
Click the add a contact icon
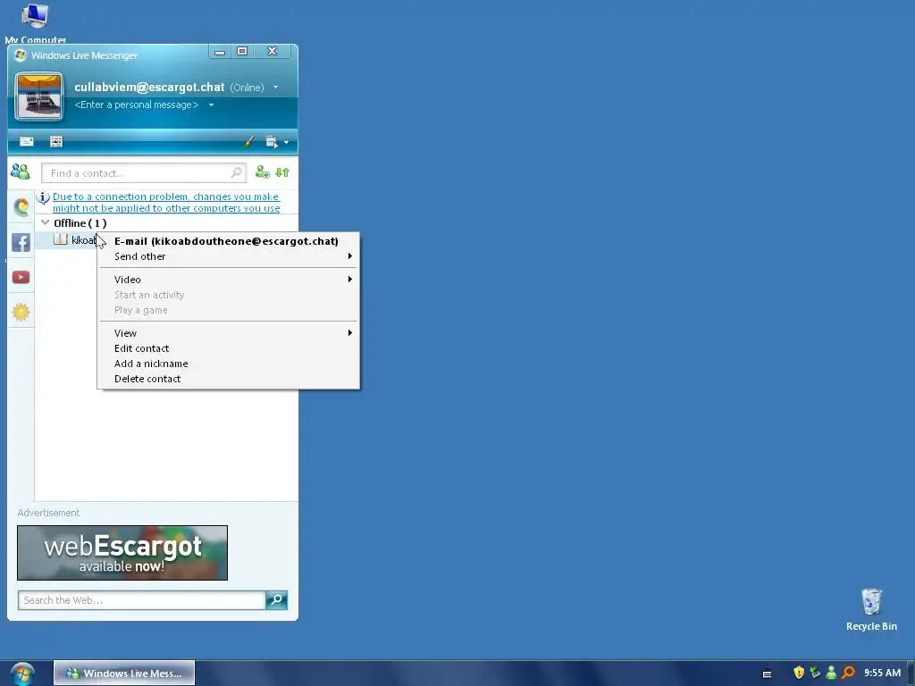tap(263, 172)
